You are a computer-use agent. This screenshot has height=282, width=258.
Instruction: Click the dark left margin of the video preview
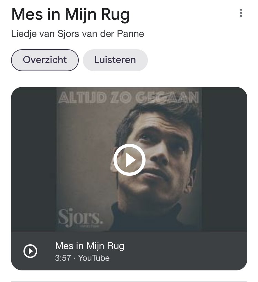coord(33,160)
